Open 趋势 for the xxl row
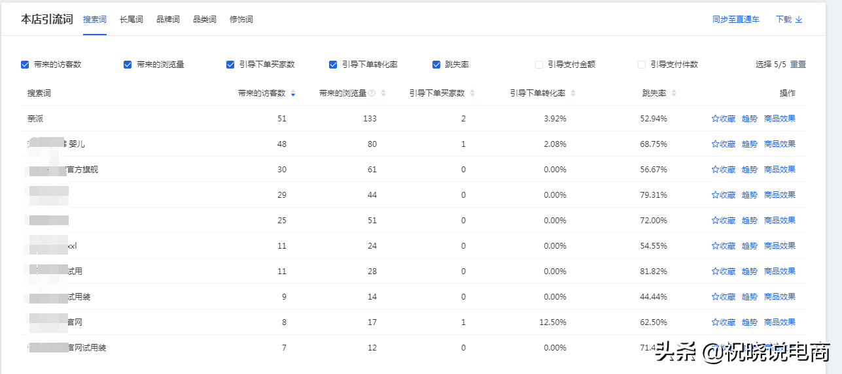 coord(750,246)
